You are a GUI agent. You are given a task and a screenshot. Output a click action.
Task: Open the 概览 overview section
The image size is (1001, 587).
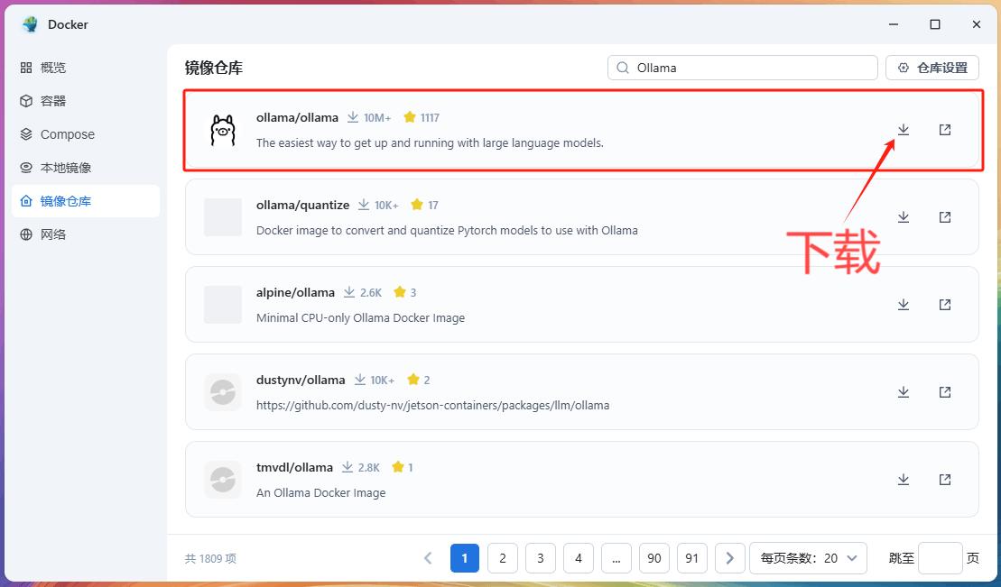click(x=53, y=68)
